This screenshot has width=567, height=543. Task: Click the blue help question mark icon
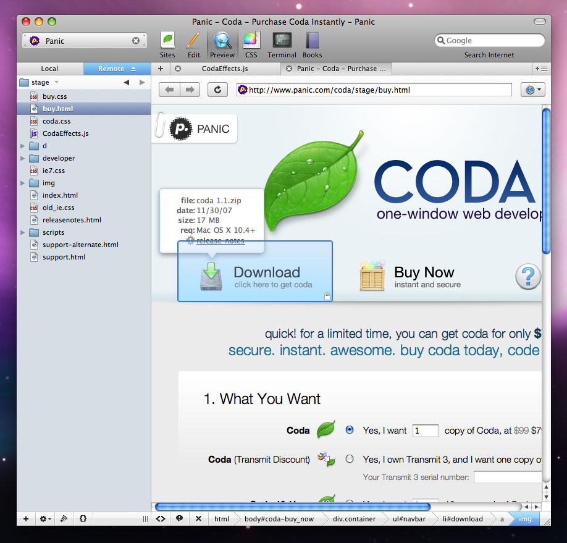pos(527,277)
